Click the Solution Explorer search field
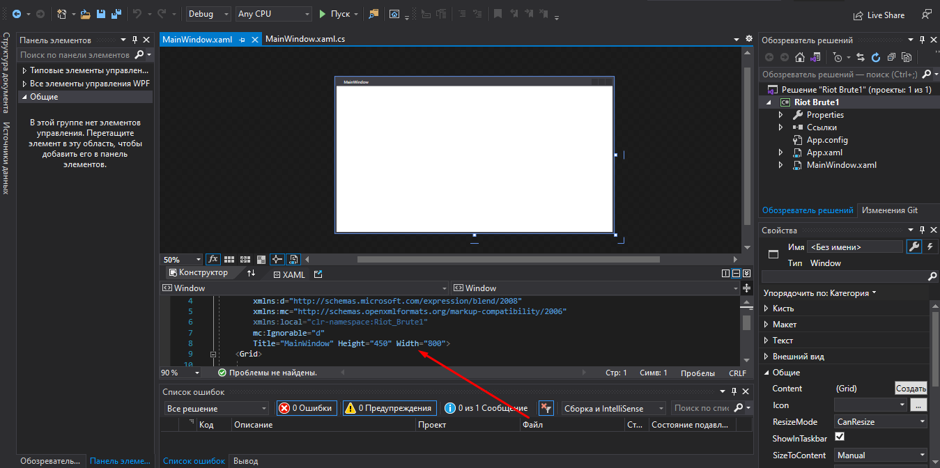This screenshot has height=468, width=940. pyautogui.click(x=840, y=74)
